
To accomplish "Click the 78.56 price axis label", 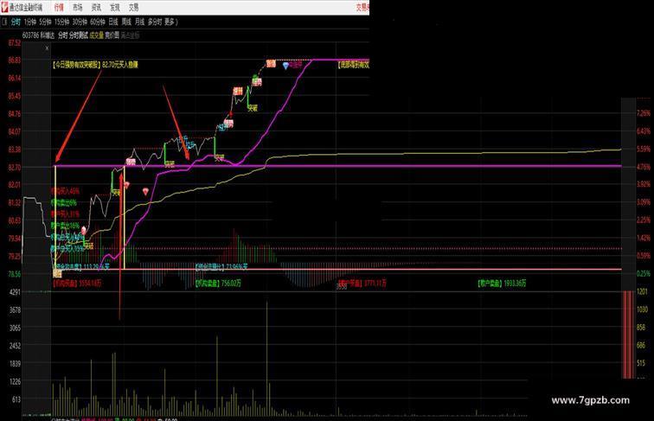I will tap(14, 274).
